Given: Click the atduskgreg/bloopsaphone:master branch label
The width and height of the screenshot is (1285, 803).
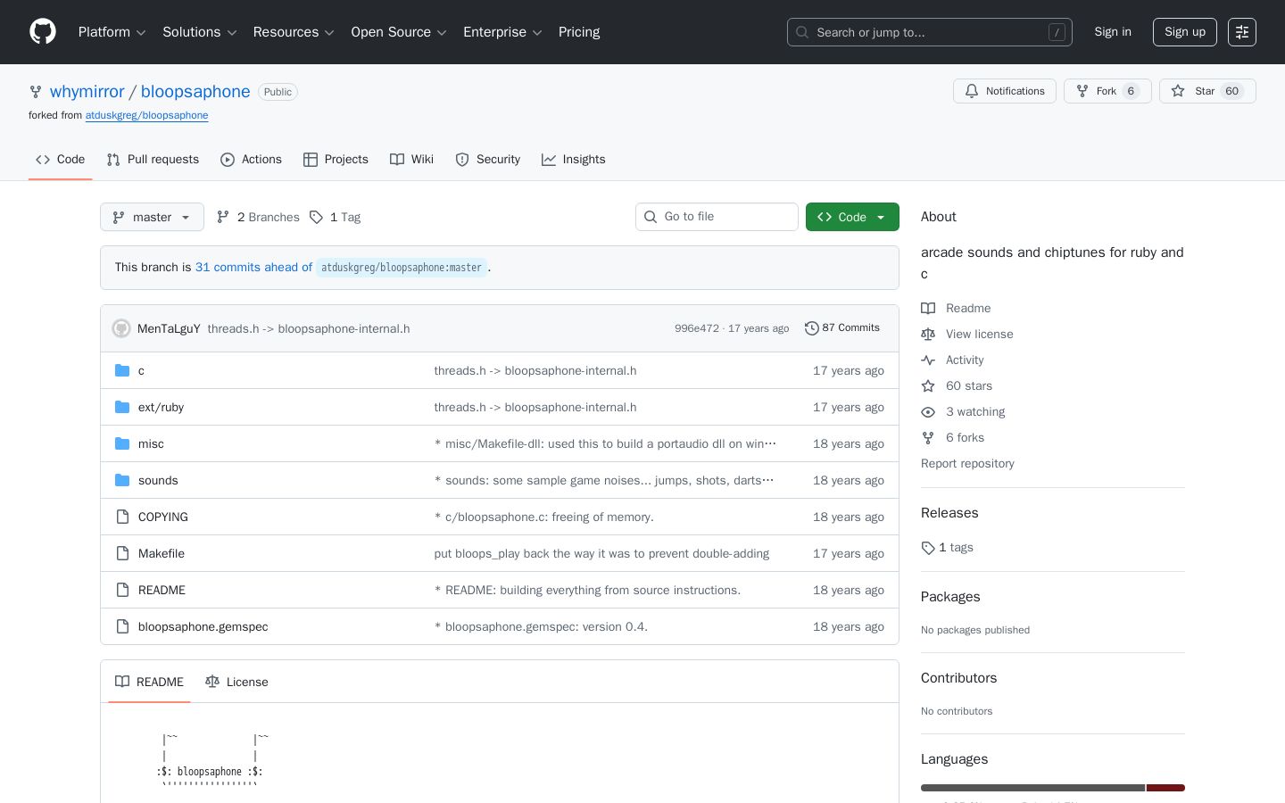Looking at the screenshot, I should coord(402,268).
